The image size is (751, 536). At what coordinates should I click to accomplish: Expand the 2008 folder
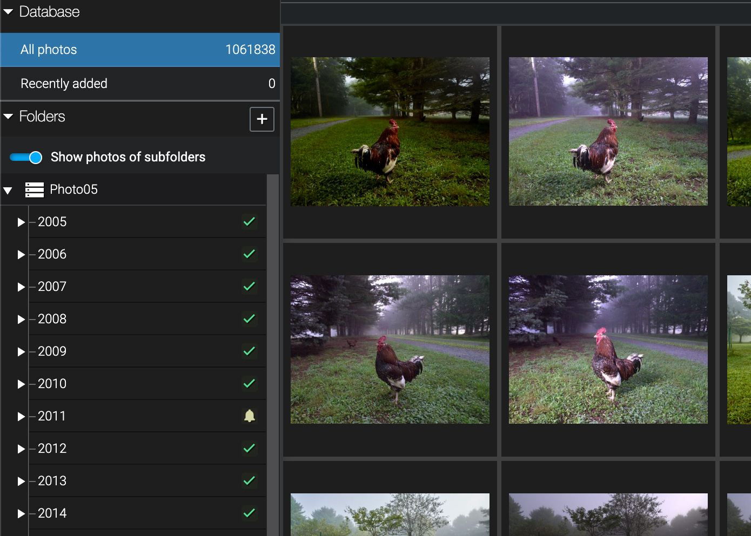pyautogui.click(x=21, y=320)
